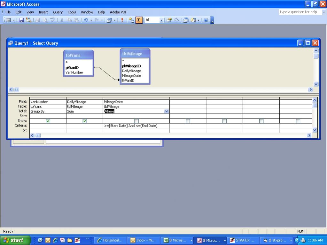Open the File menu
The width and height of the screenshot is (327, 245).
[8, 12]
